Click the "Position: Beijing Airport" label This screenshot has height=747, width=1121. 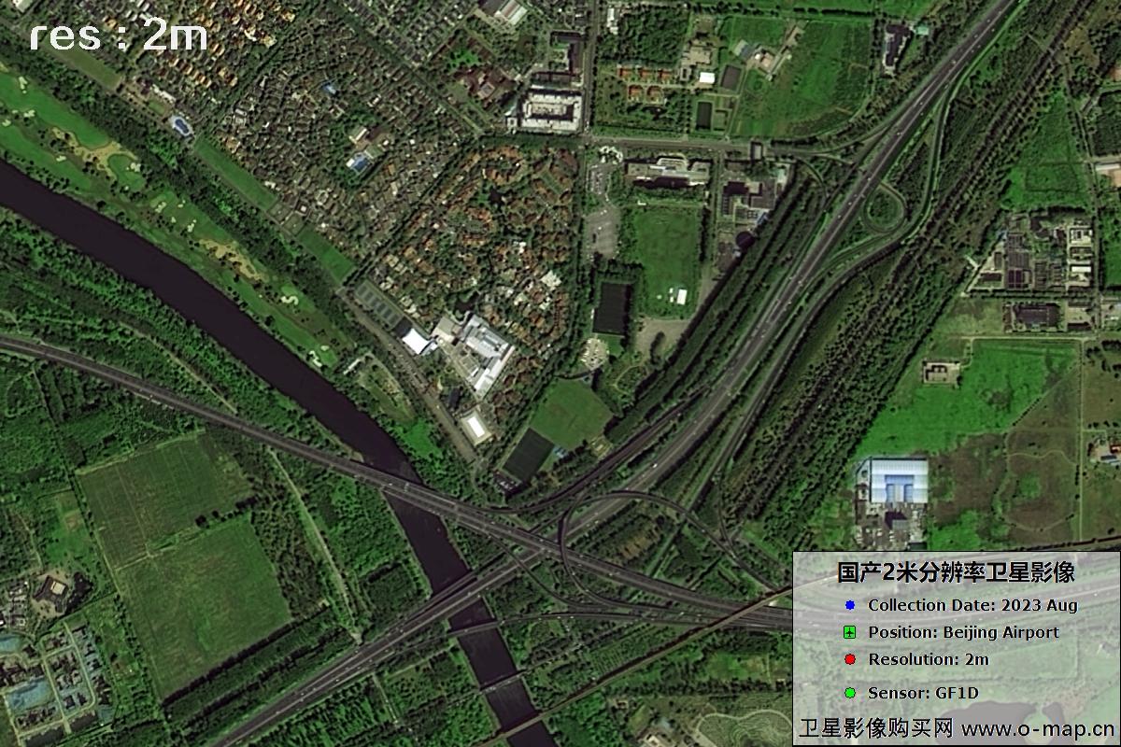963,632
